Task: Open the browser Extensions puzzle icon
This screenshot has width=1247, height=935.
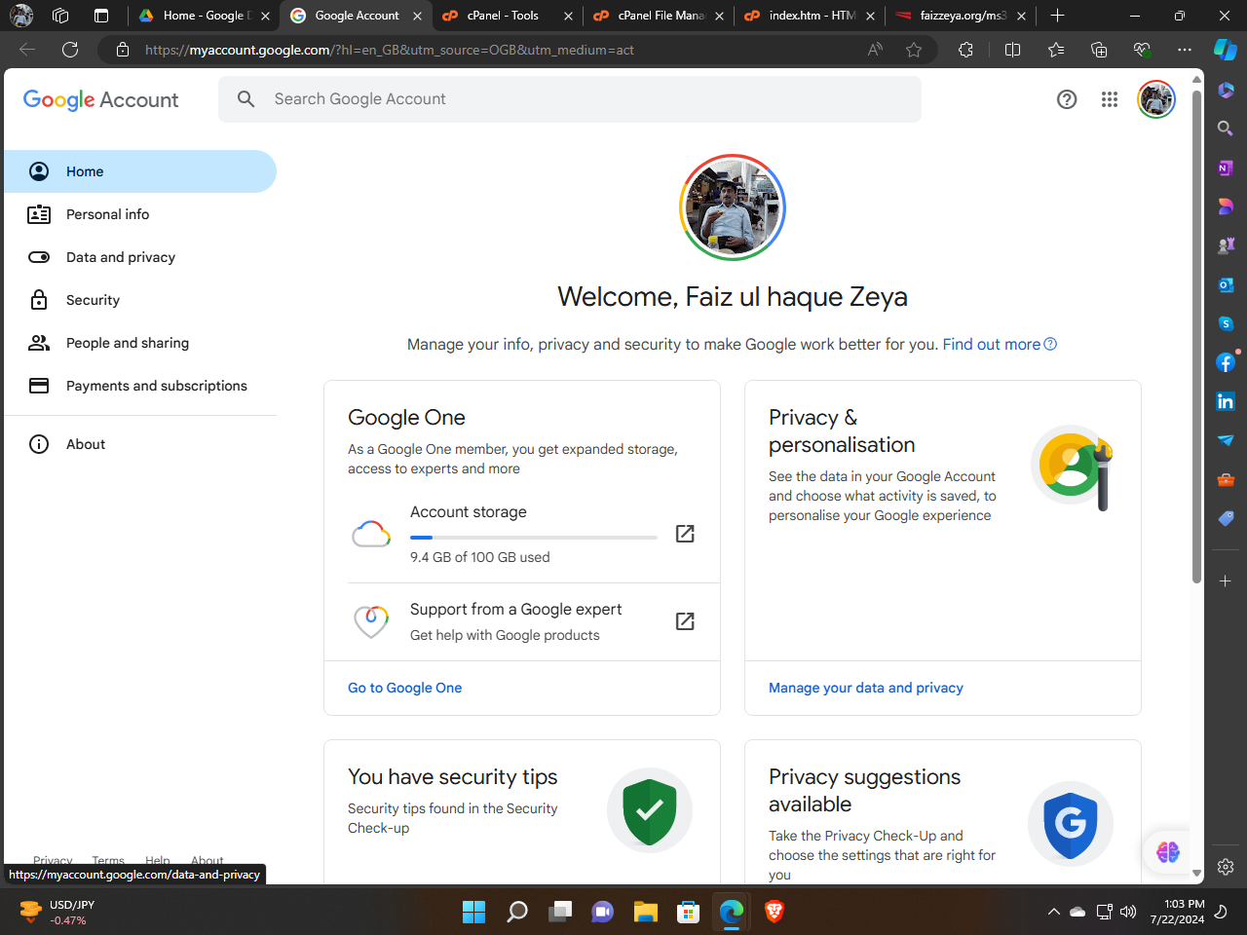Action: point(965,50)
